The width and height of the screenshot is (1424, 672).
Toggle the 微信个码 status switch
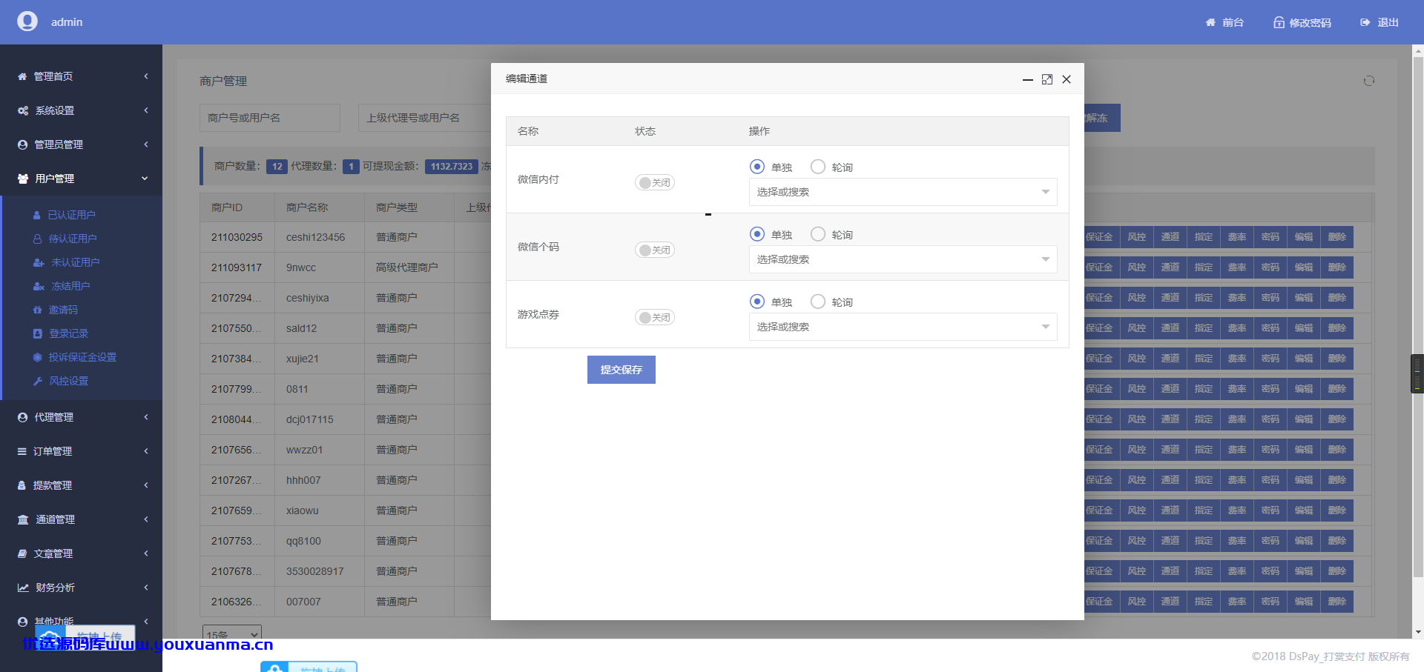(x=654, y=250)
